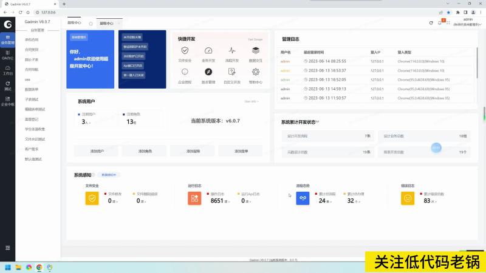Select log entry 2023-06-14 08:25:55
The image size is (486, 273).
coord(375,61)
